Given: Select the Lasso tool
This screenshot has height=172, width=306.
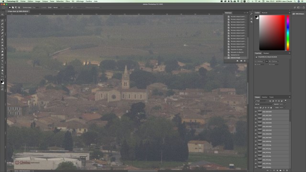Looking at the screenshot, I should pyautogui.click(x=2, y=21).
